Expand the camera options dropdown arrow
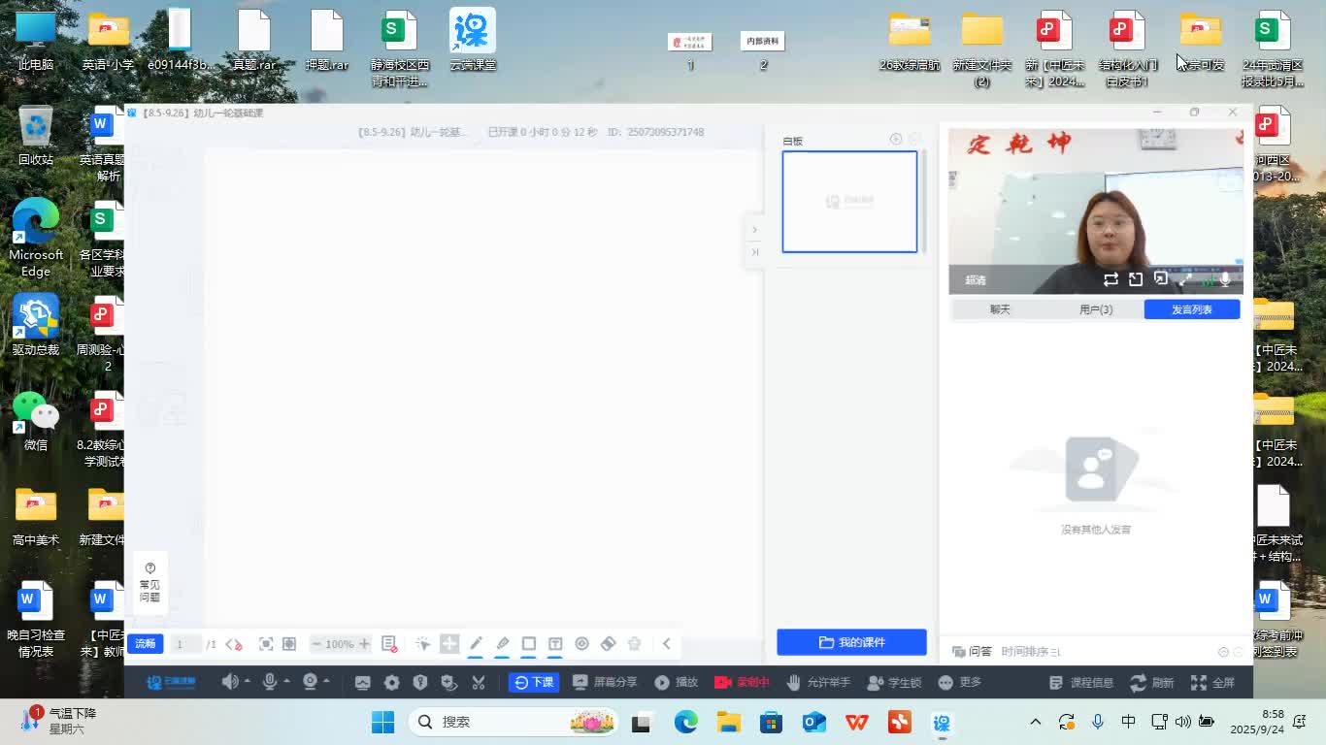This screenshot has width=1326, height=745. (x=326, y=682)
